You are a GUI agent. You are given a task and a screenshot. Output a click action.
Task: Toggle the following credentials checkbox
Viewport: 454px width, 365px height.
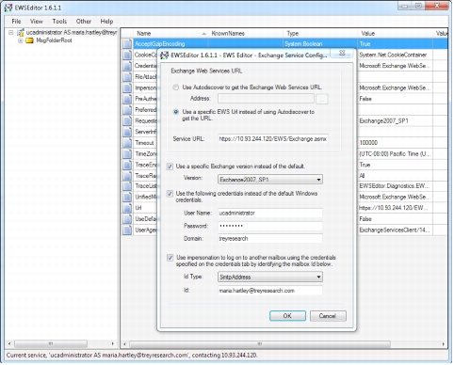point(170,194)
